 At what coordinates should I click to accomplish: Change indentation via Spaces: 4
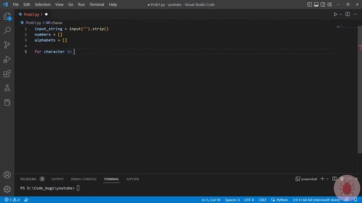[232, 200]
